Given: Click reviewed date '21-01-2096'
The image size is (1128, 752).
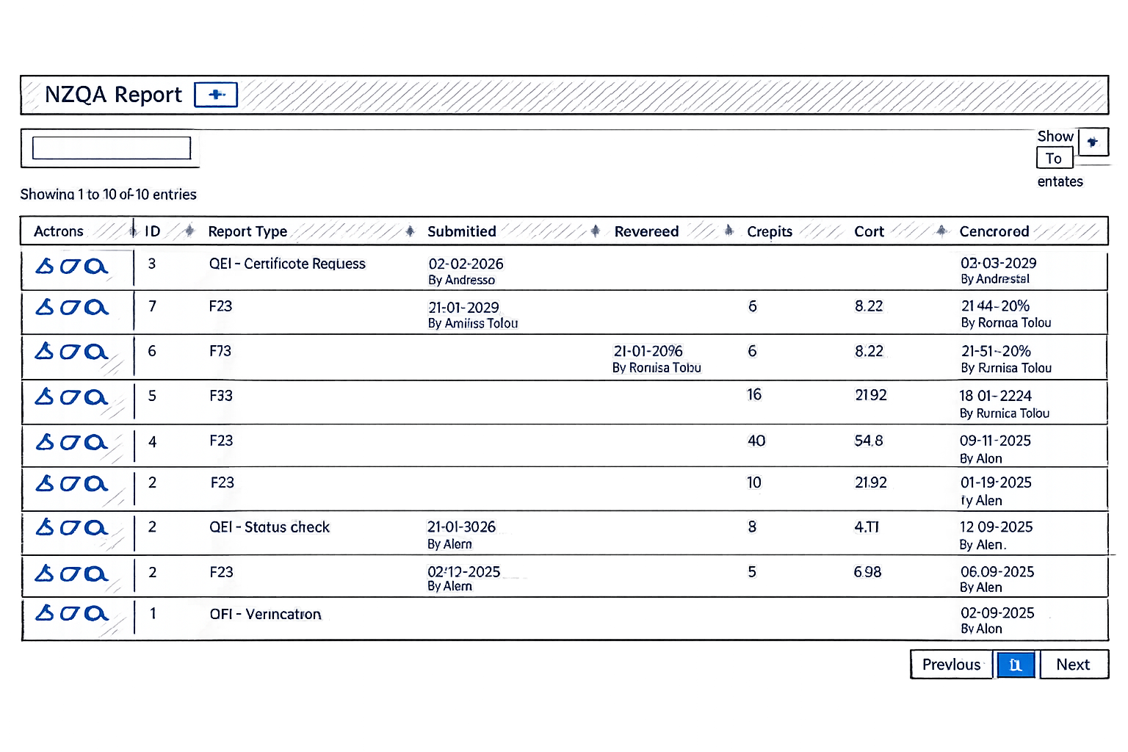Looking at the screenshot, I should click(648, 351).
